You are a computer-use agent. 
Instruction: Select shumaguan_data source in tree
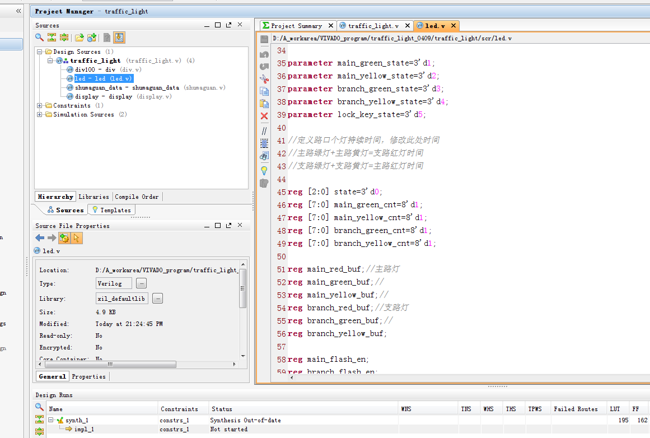(x=146, y=87)
